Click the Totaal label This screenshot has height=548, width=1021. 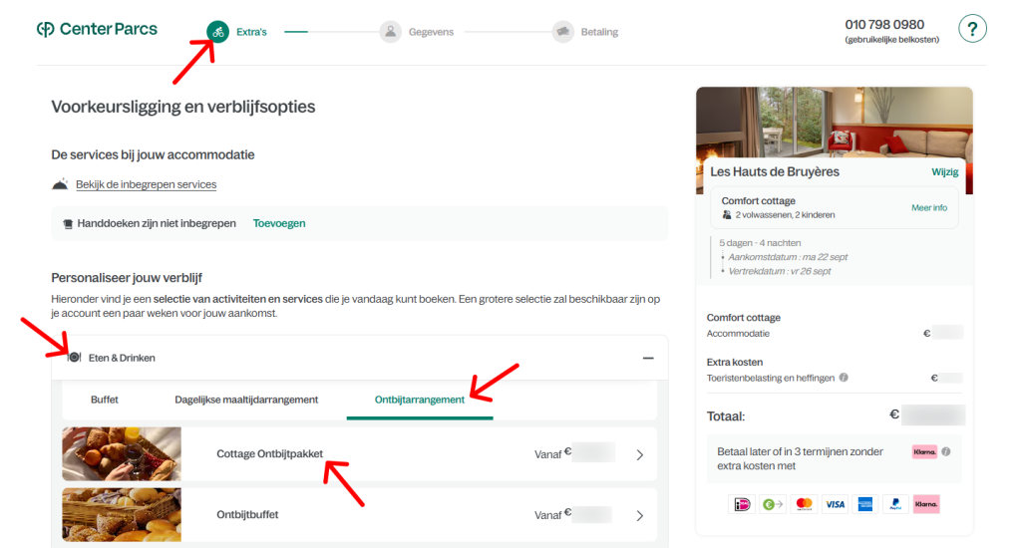click(x=726, y=416)
